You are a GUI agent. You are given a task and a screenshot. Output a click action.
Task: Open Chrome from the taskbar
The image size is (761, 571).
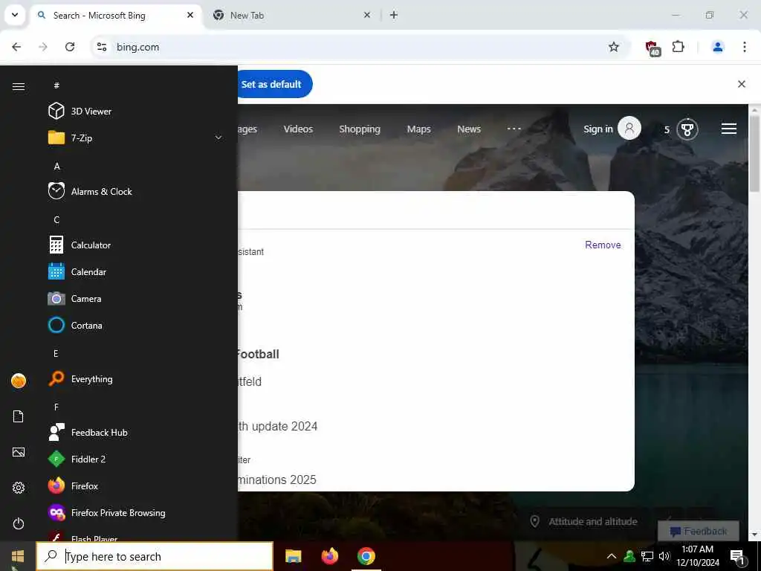366,556
